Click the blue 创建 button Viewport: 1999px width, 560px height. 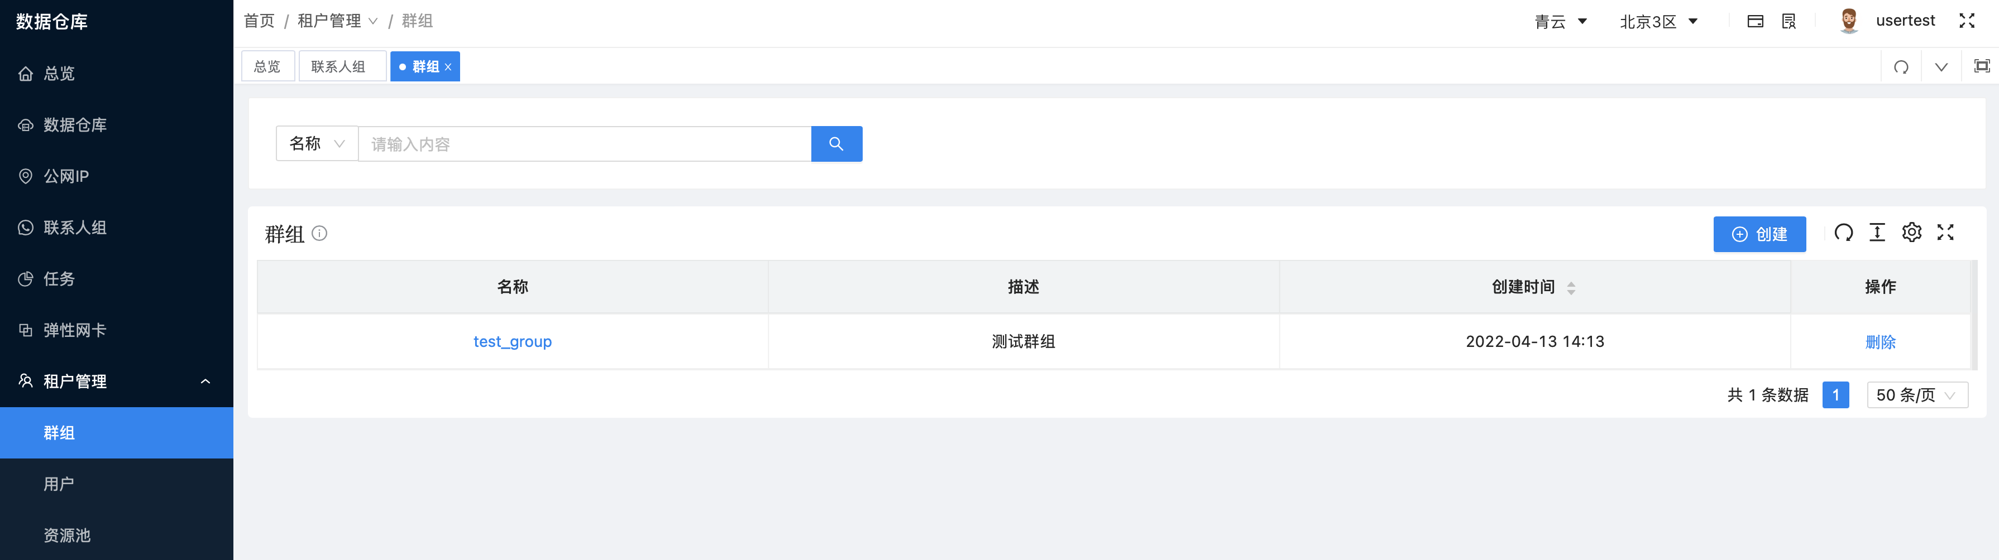tap(1759, 234)
